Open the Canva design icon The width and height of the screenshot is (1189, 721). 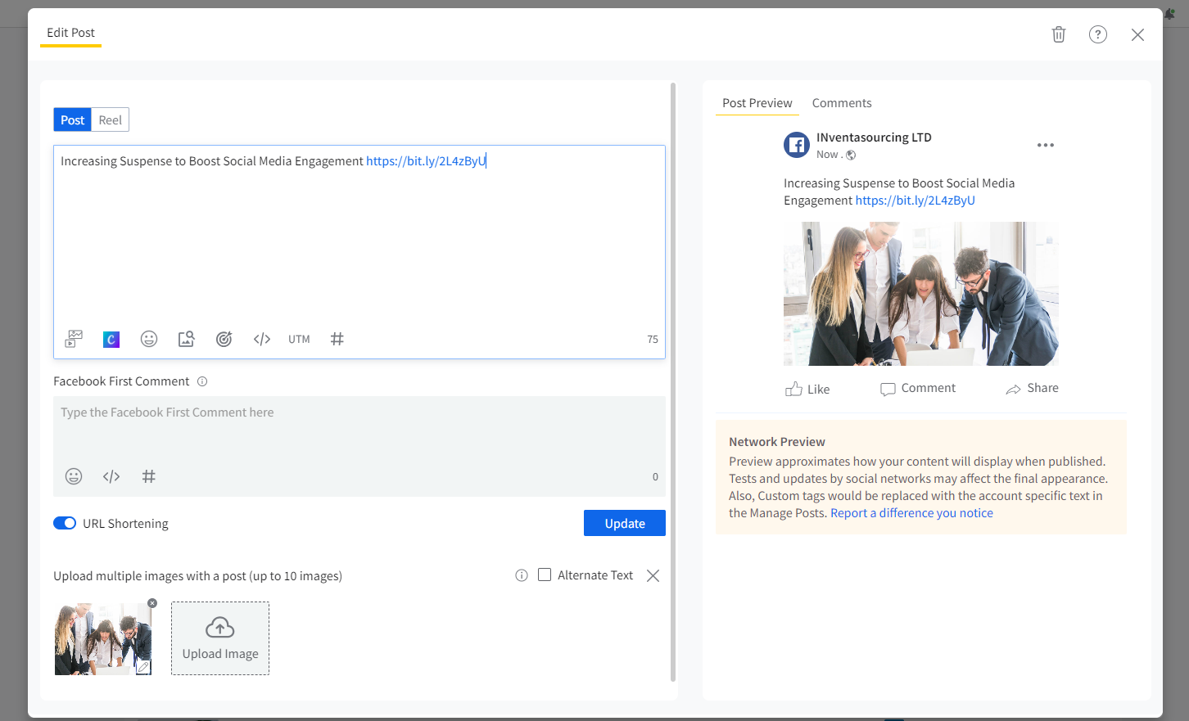coord(111,339)
